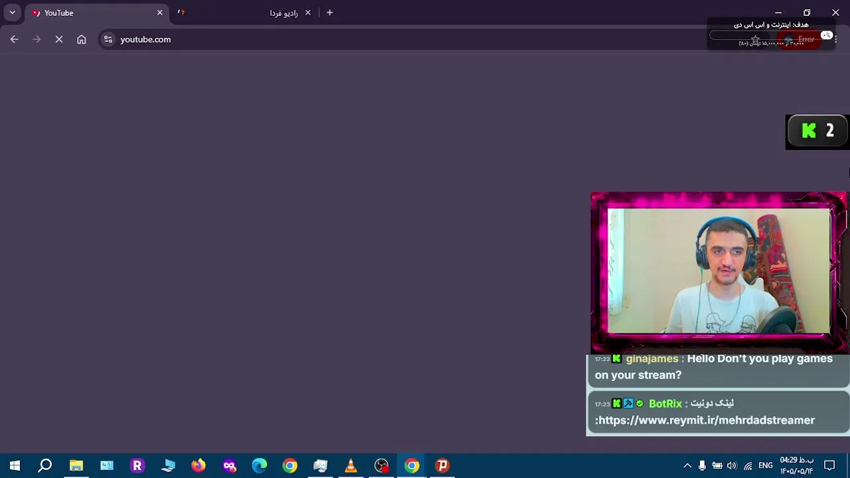This screenshot has height=478, width=850.
Task: Close the Chrome window
Action: pyautogui.click(x=835, y=13)
